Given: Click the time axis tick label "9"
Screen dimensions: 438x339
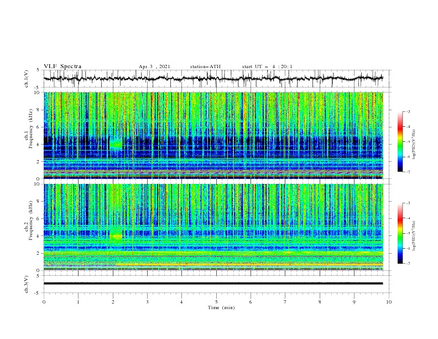Looking at the screenshot, I should tap(354, 302).
